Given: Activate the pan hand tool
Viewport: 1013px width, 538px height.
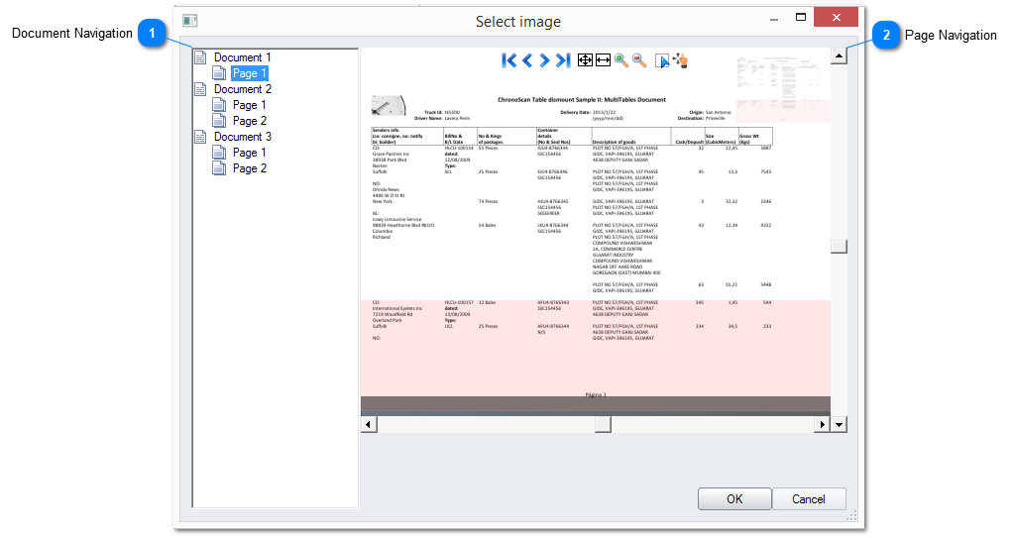Looking at the screenshot, I should (x=680, y=60).
